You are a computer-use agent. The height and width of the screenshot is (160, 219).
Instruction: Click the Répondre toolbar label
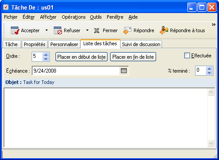point(144,30)
